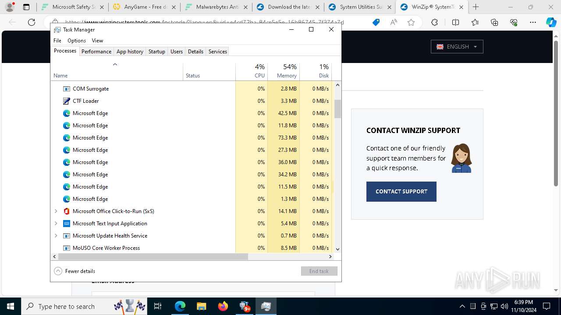
Task: Switch to Download the latest browser tab
Action: coord(288,7)
